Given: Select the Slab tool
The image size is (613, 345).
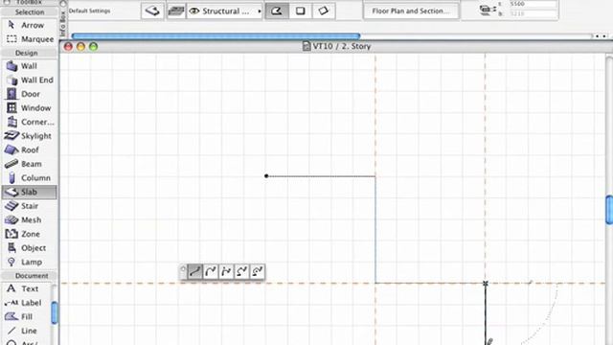Looking at the screenshot, I should coord(30,192).
